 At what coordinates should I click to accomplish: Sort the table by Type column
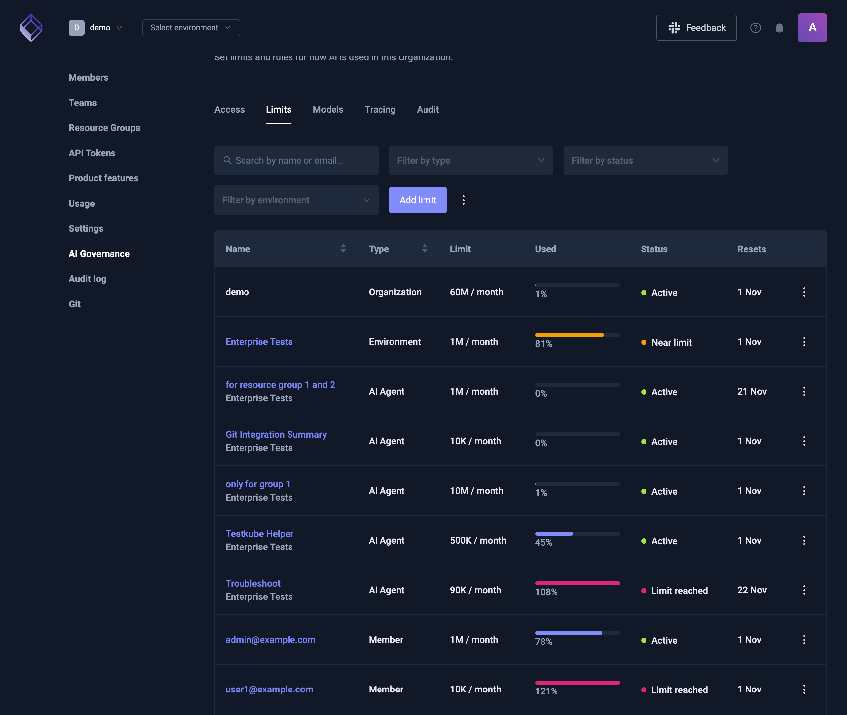pyautogui.click(x=424, y=249)
